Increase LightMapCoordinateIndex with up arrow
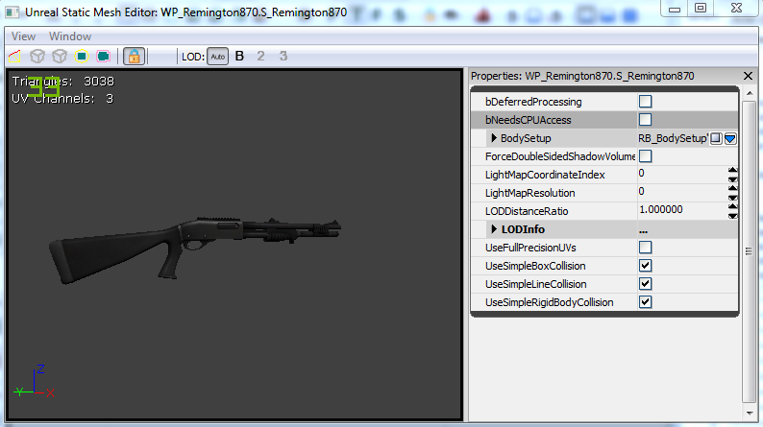Image resolution: width=763 pixels, height=427 pixels. pyautogui.click(x=733, y=170)
